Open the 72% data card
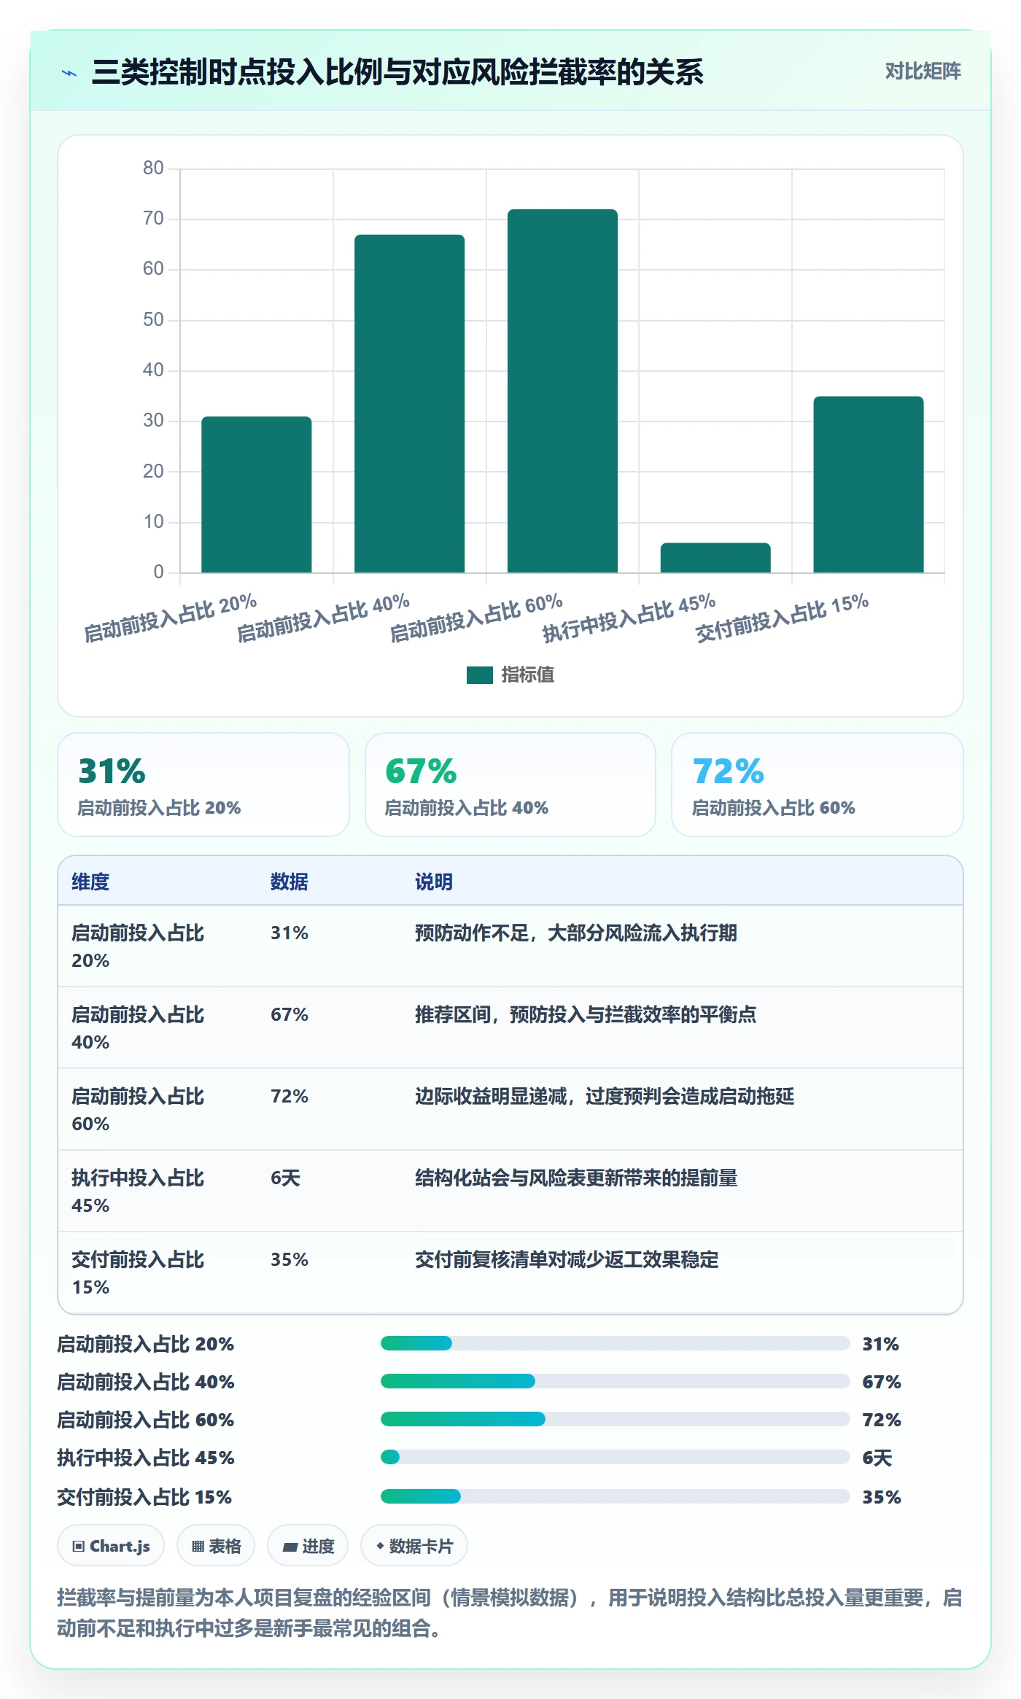Screen dimensions: 1021x1699 [x=818, y=785]
